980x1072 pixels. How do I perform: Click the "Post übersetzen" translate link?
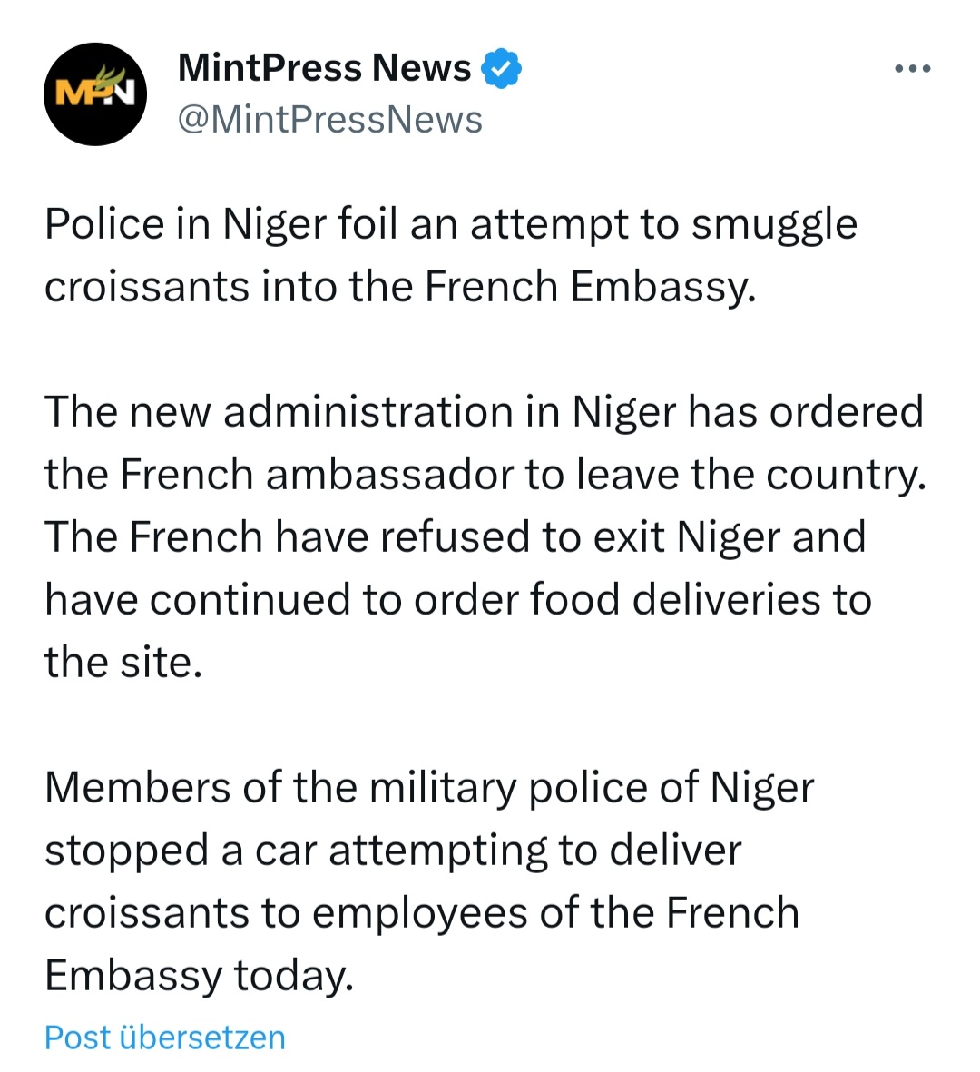coord(165,1038)
